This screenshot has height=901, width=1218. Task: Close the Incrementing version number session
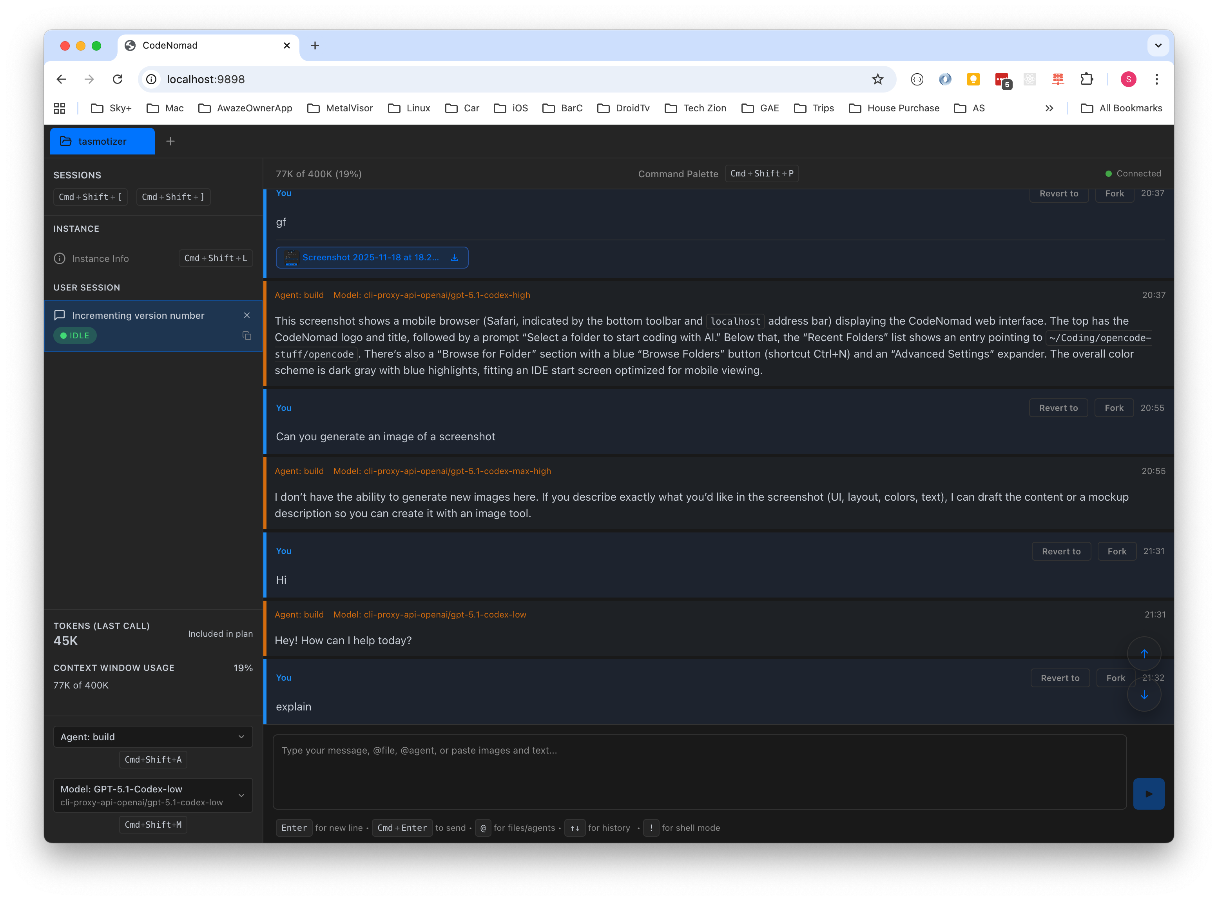click(x=246, y=315)
